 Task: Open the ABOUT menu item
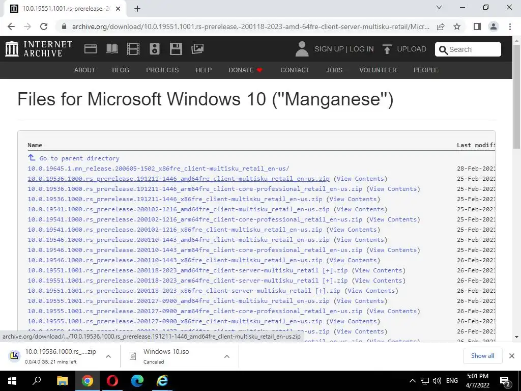pyautogui.click(x=85, y=70)
